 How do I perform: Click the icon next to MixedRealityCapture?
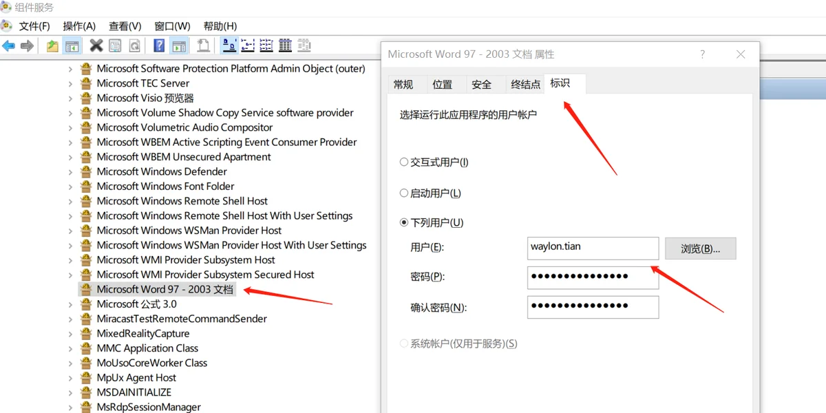click(86, 334)
